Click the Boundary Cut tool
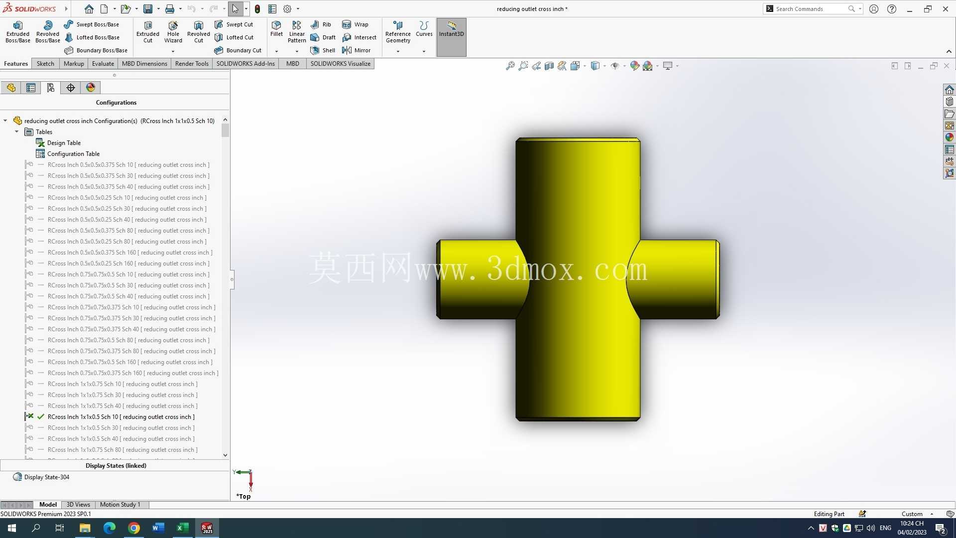 click(x=238, y=50)
